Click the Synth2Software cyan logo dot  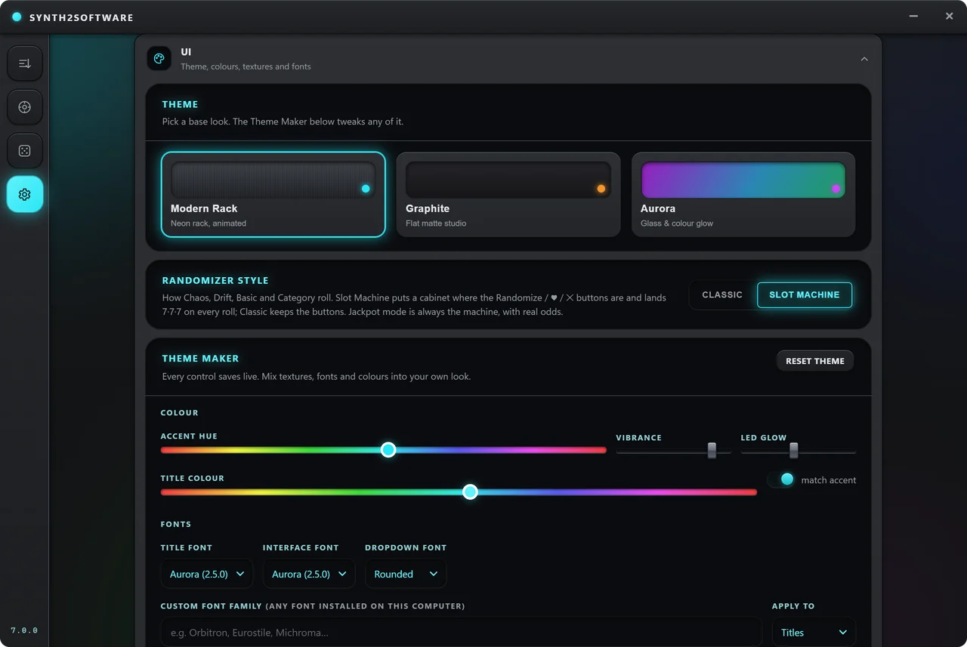(17, 17)
